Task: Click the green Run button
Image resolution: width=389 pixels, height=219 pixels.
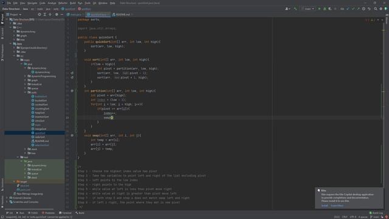Action: pos(319,9)
